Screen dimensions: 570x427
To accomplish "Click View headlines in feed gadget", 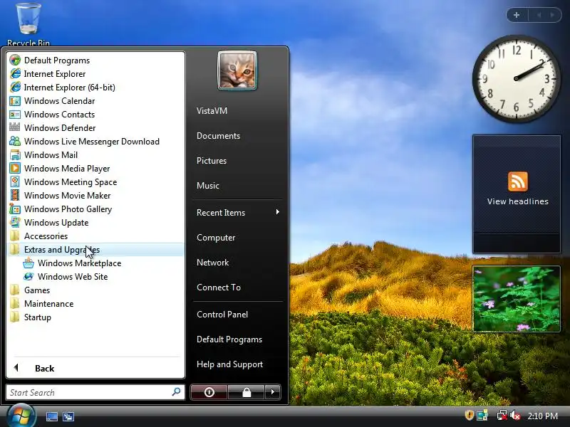I will [x=518, y=201].
